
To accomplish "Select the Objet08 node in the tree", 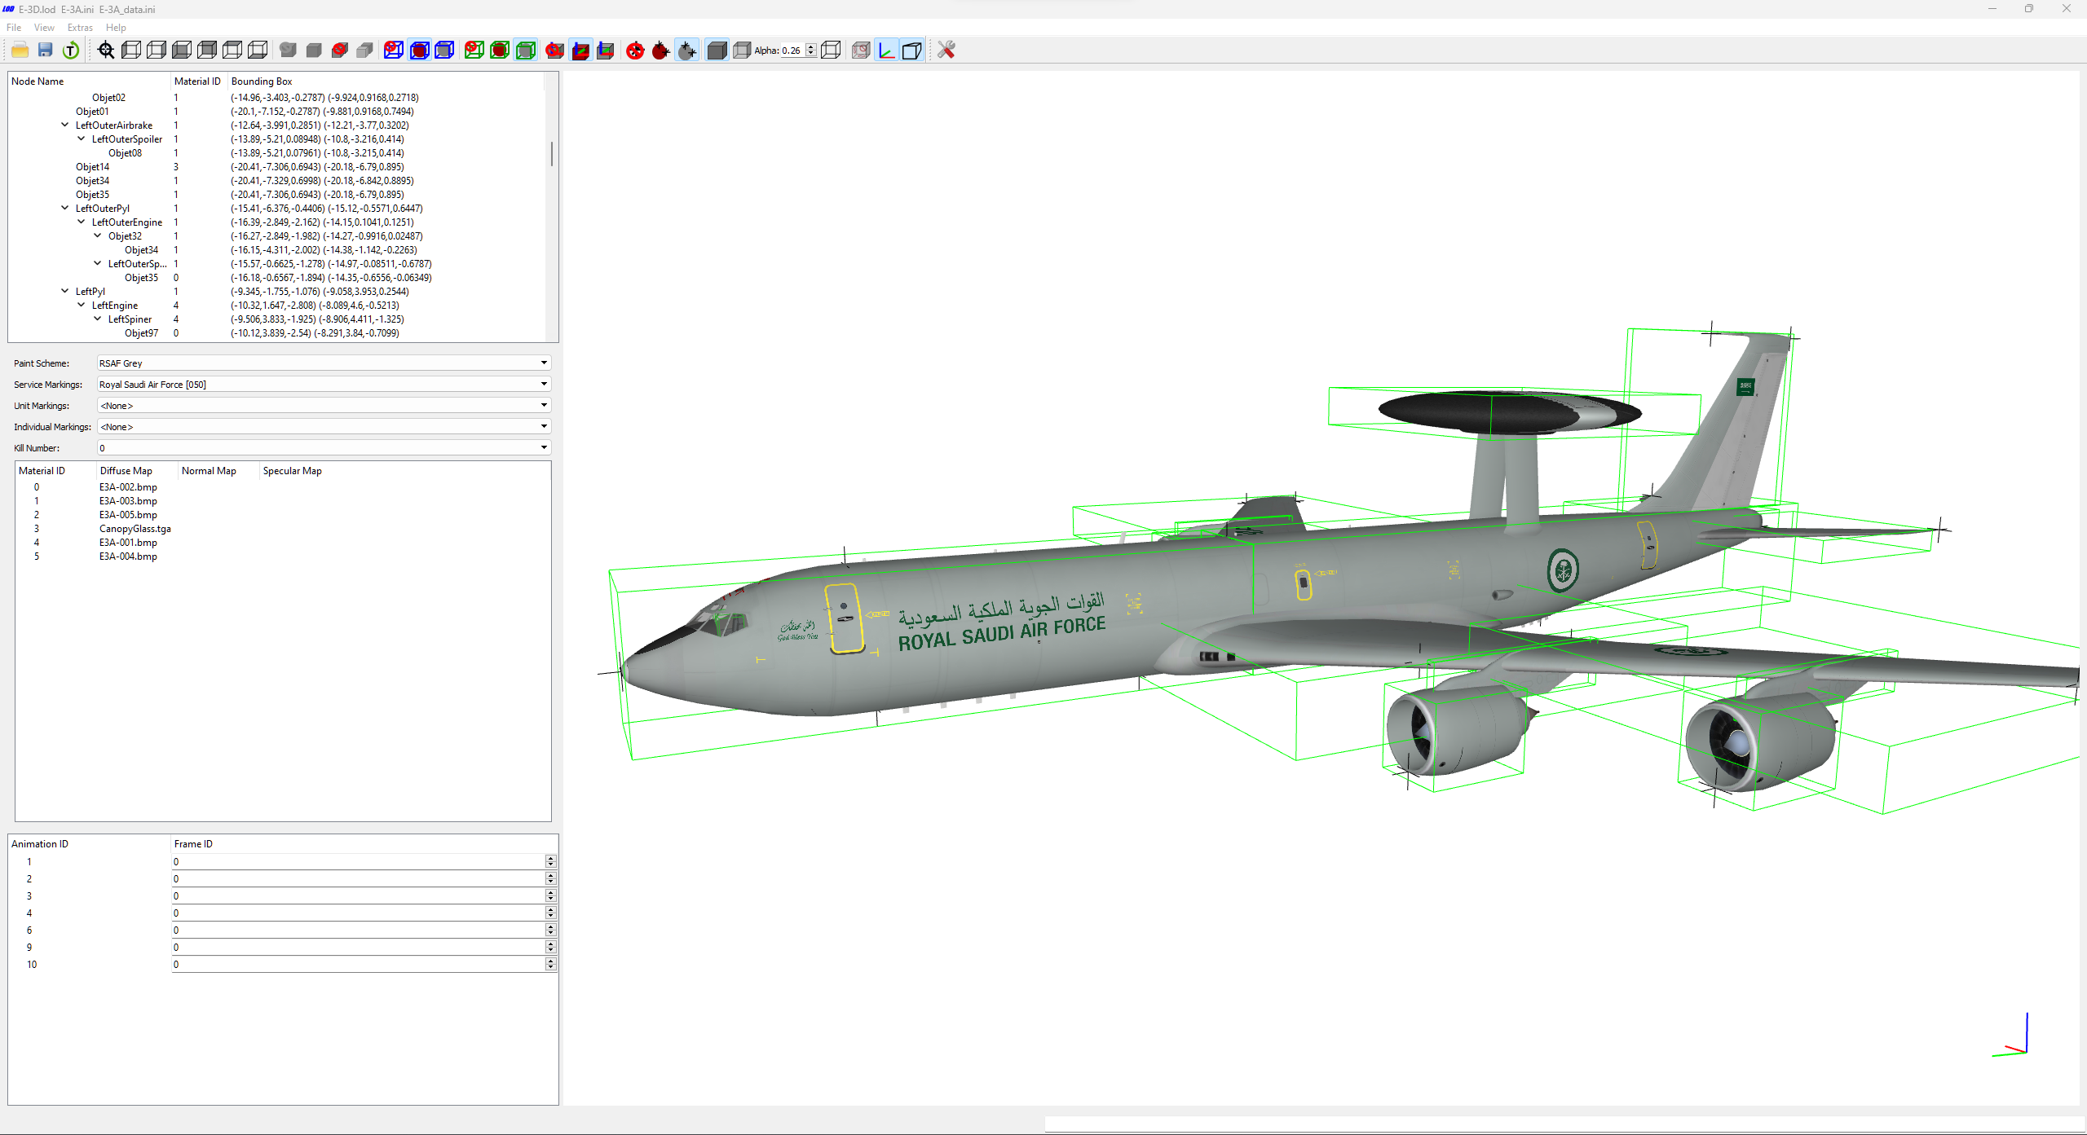I will (x=125, y=153).
